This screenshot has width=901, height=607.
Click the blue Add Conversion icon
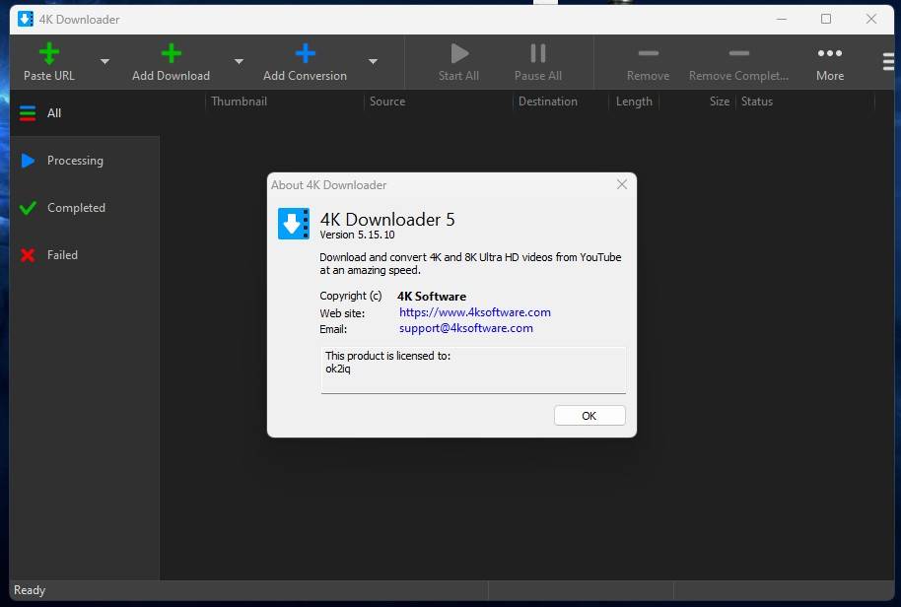point(306,53)
